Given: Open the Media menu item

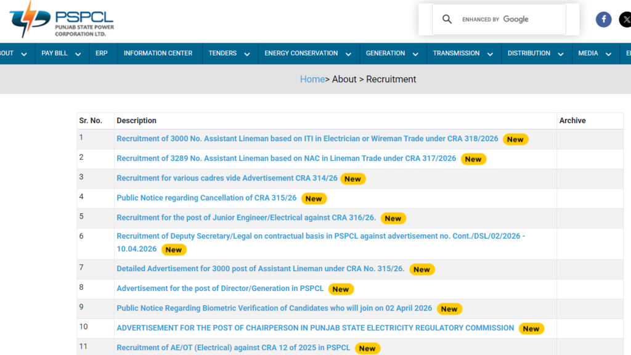Looking at the screenshot, I should 588,53.
